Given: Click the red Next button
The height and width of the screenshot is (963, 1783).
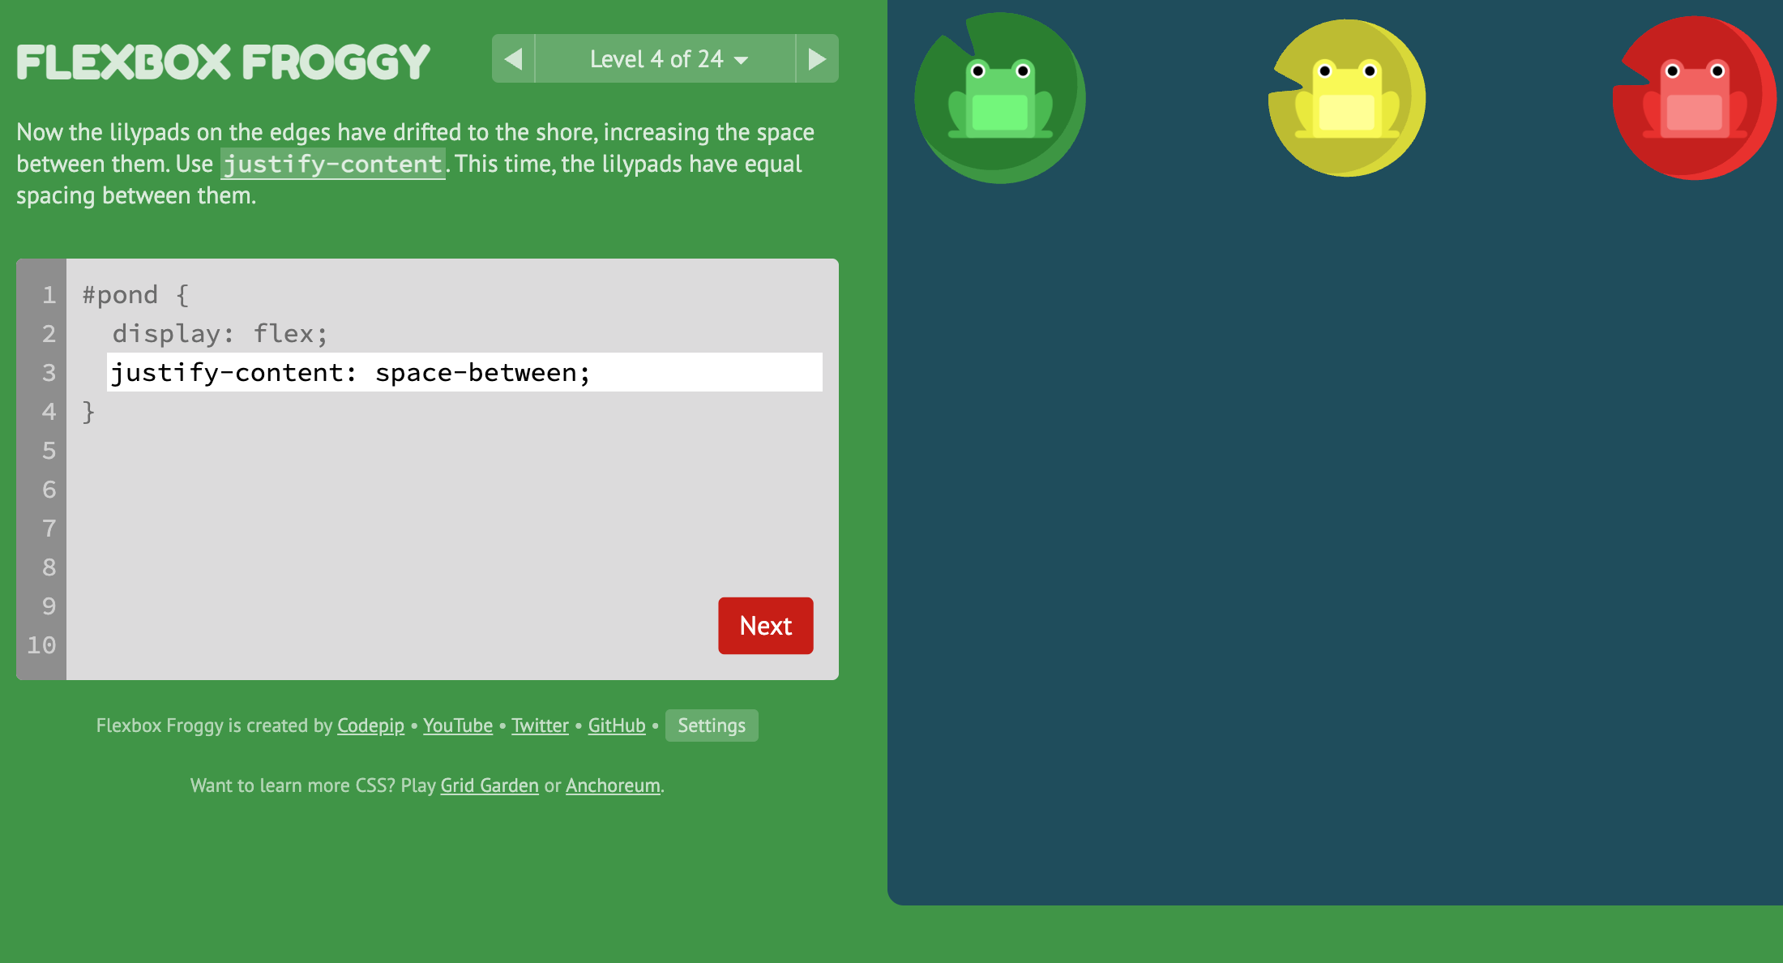Looking at the screenshot, I should tap(766, 626).
